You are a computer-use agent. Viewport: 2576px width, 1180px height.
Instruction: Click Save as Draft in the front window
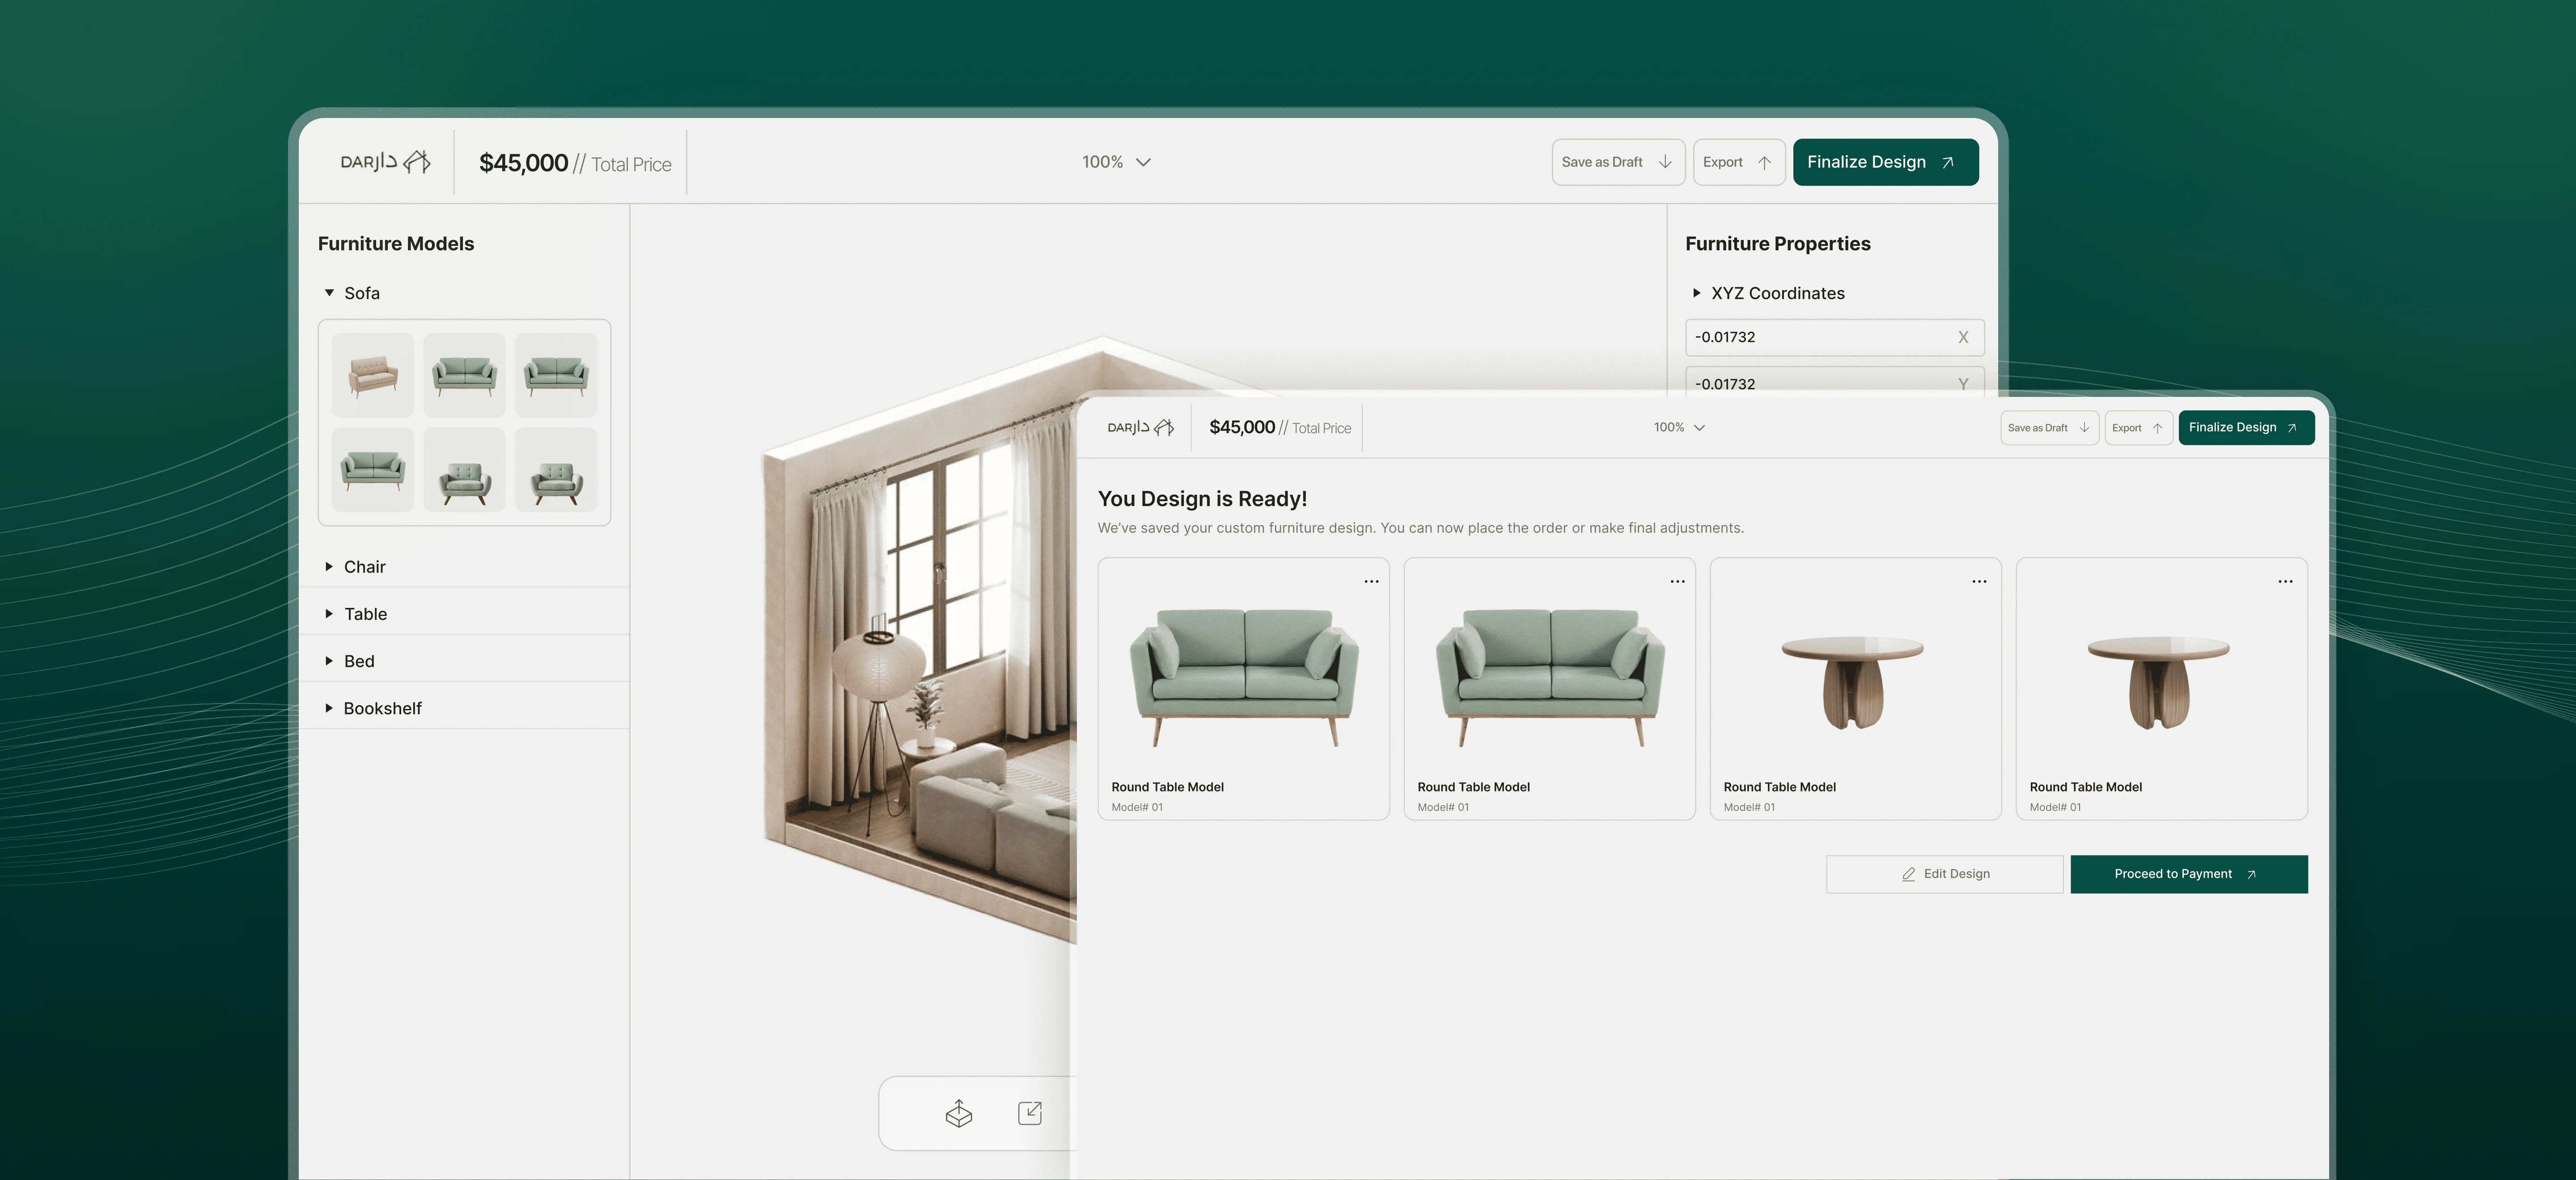tap(2049, 428)
